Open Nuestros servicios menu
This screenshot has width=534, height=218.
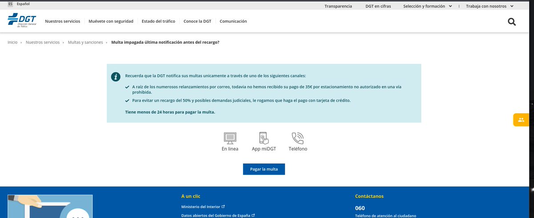[62, 21]
